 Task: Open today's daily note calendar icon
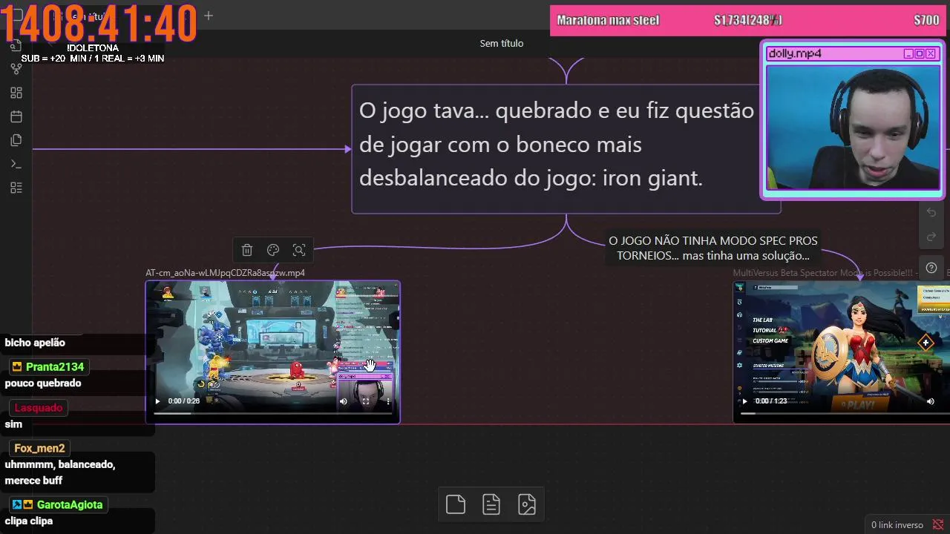pyautogui.click(x=16, y=116)
